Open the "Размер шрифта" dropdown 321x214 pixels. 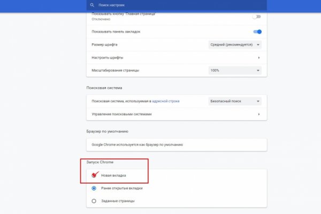234,44
